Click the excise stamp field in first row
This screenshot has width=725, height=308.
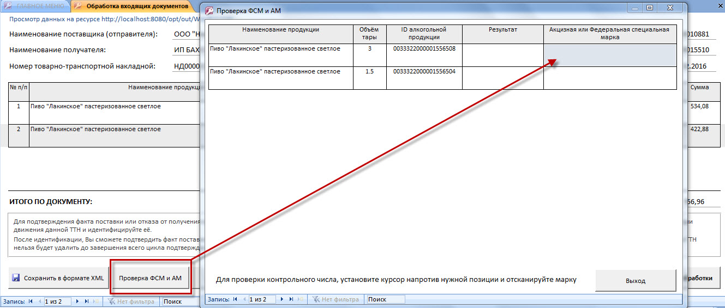(609, 55)
